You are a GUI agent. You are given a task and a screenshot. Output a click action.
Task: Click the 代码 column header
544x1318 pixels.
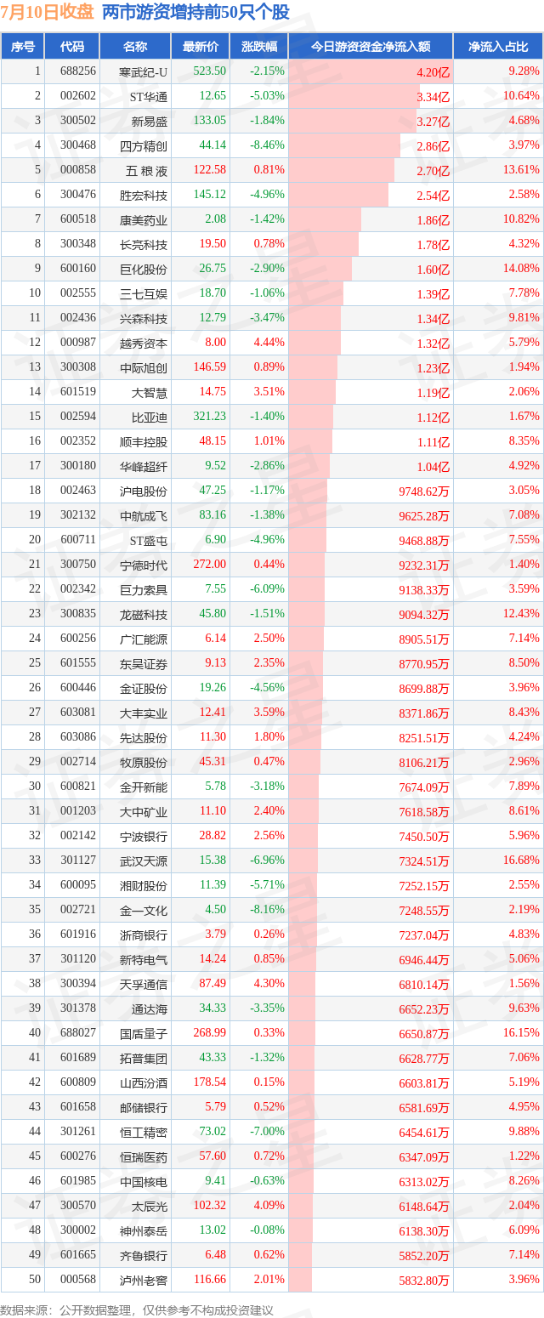tap(72, 47)
